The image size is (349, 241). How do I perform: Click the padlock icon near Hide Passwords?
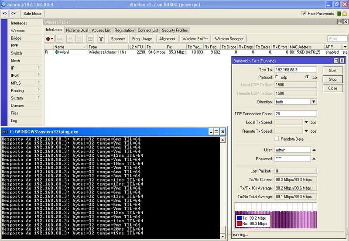tap(344, 14)
